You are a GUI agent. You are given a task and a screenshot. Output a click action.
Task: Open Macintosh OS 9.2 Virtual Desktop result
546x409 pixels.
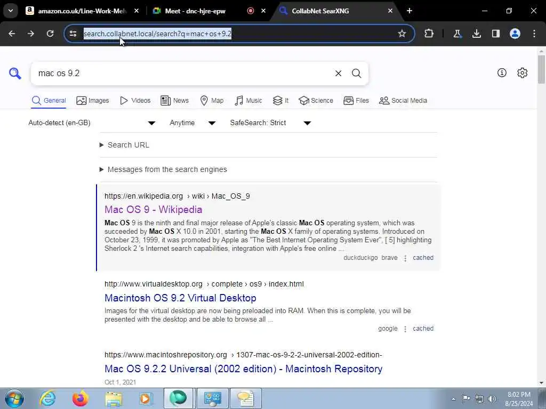(180, 298)
